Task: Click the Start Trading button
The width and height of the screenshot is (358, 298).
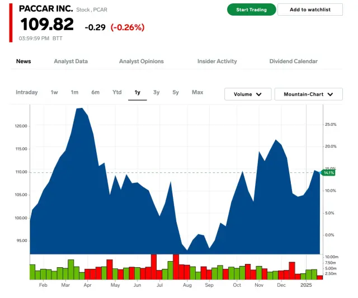Action: pos(251,10)
